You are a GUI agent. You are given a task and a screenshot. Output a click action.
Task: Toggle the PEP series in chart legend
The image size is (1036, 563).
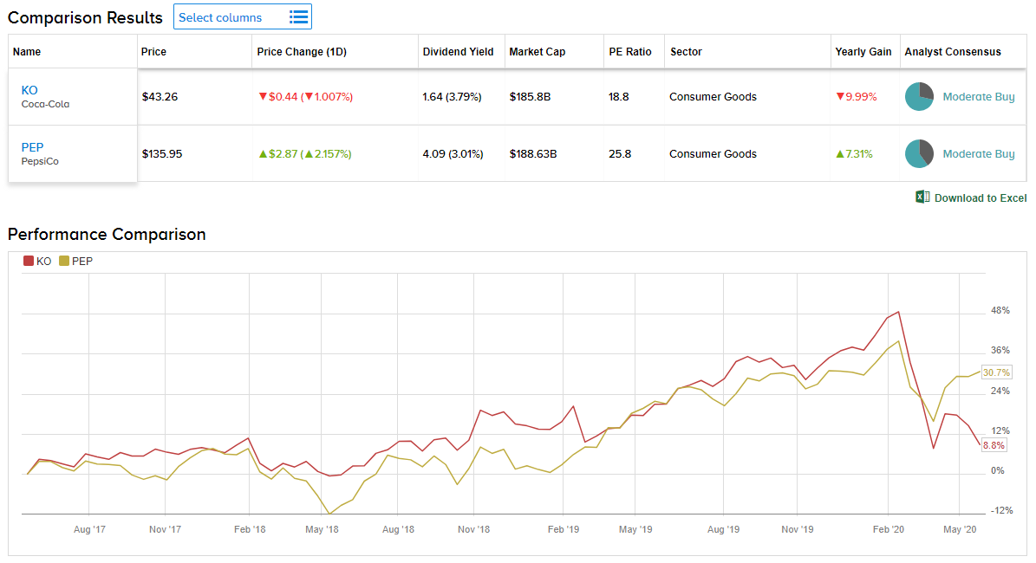[75, 261]
